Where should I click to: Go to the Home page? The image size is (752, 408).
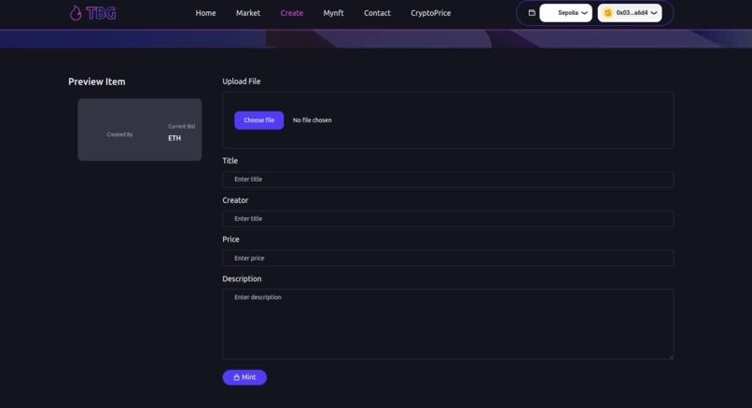(206, 13)
